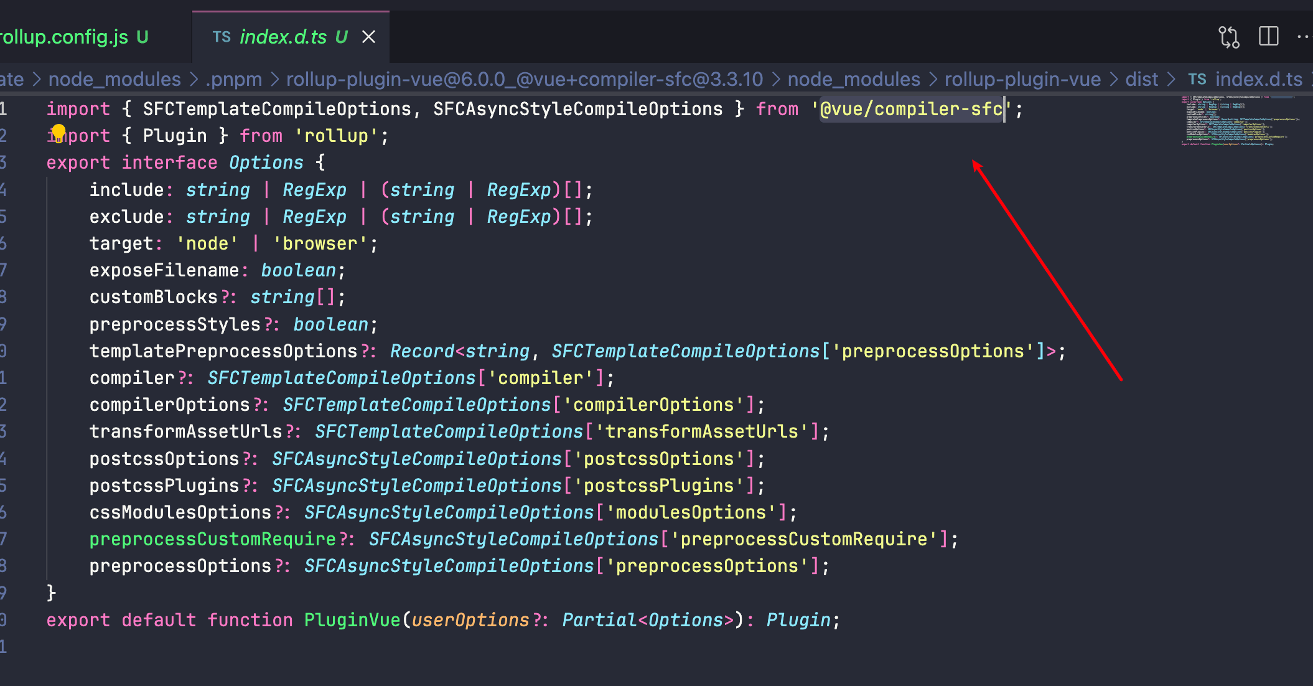Click the rollup-plugin-vue breadcrumb before dist
Screen dimensions: 1313x686
click(x=1022, y=80)
